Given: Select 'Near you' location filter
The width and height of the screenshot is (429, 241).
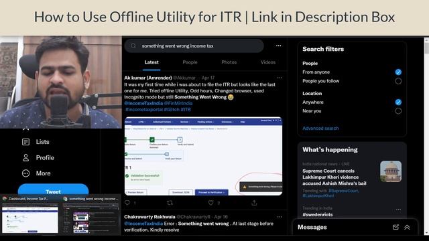Looking at the screenshot, I should (x=398, y=111).
